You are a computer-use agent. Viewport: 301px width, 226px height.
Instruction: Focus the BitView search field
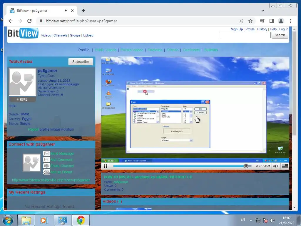point(245,35)
